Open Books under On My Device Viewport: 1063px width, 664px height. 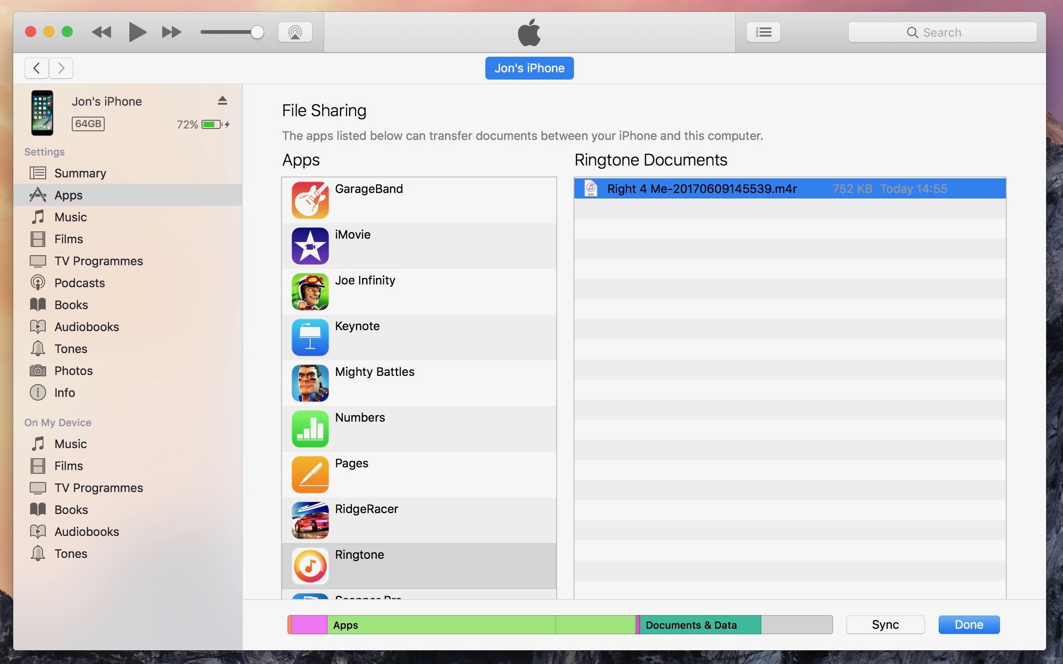tap(128, 509)
